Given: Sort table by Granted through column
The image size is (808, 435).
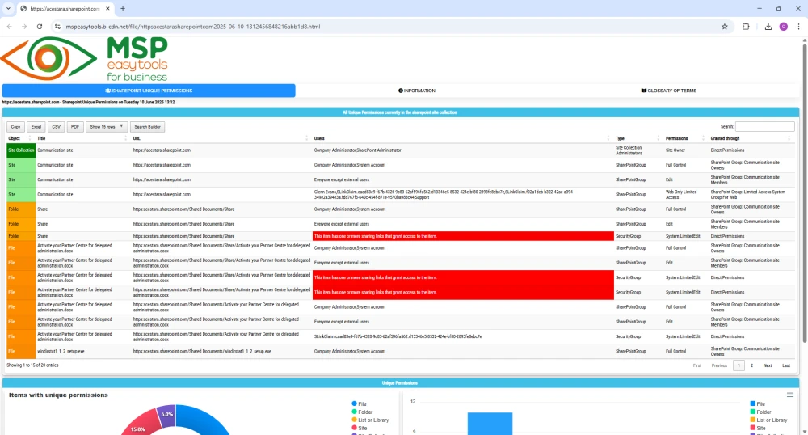Looking at the screenshot, I should click(x=751, y=138).
